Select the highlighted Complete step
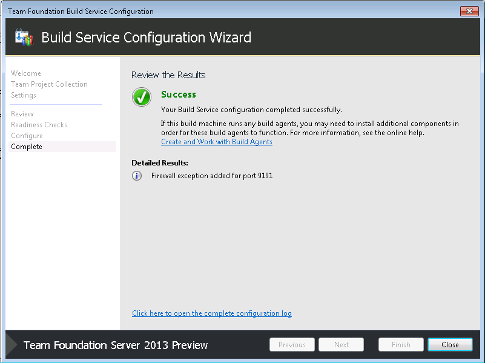This screenshot has width=485, height=363. tap(27, 147)
